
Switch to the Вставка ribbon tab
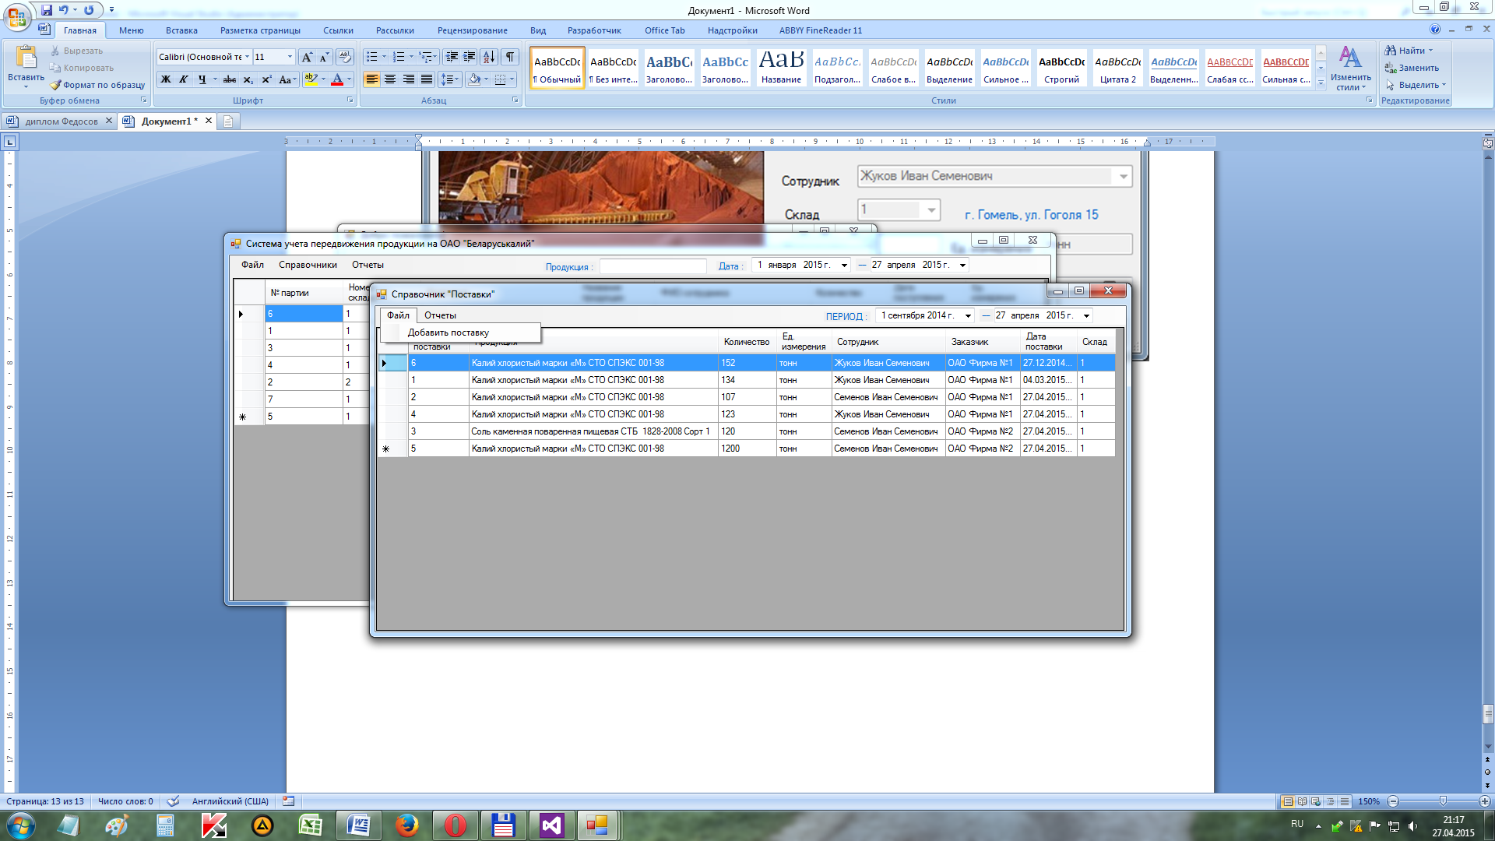pos(181,30)
